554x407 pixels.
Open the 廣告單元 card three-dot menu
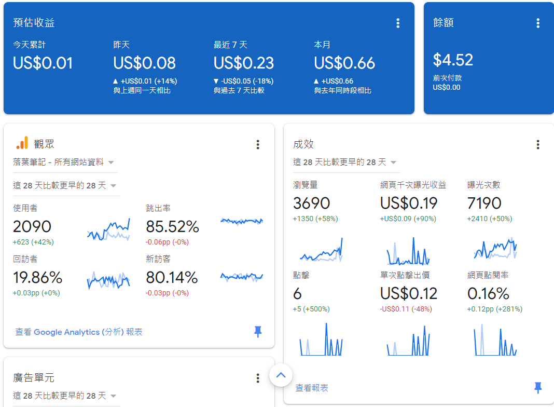click(258, 378)
